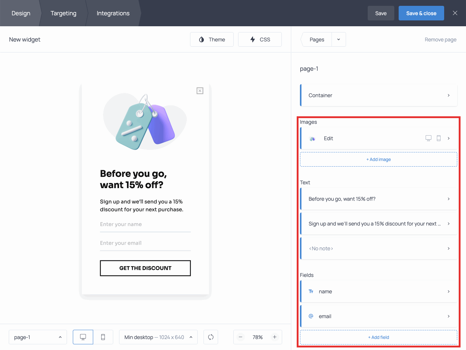Select the Tr text icon beside name field
Screen dimensions: 466x350
311,291
